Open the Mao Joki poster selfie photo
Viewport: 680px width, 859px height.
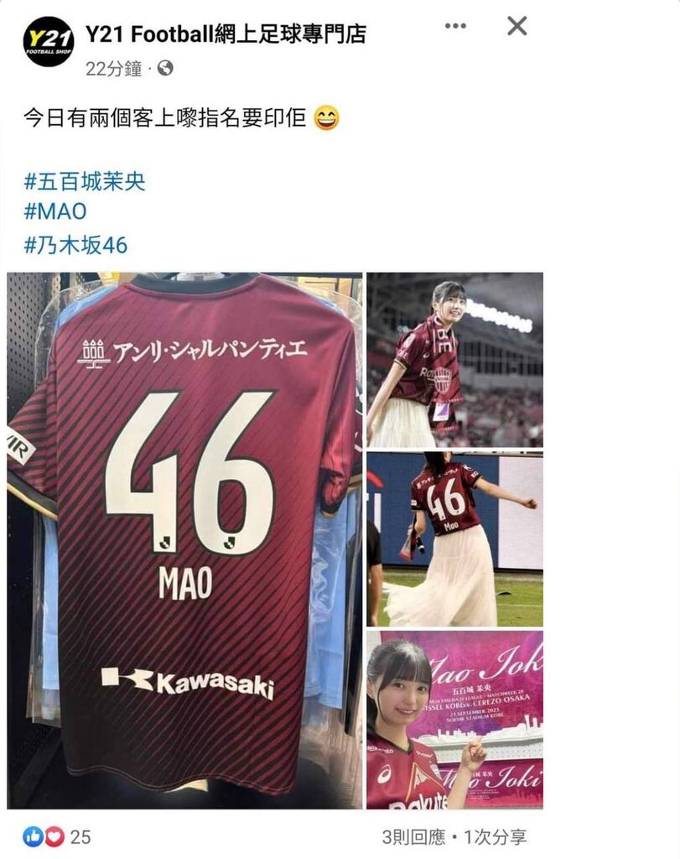pyautogui.click(x=455, y=720)
